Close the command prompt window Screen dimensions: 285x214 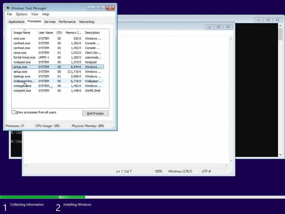277,20
